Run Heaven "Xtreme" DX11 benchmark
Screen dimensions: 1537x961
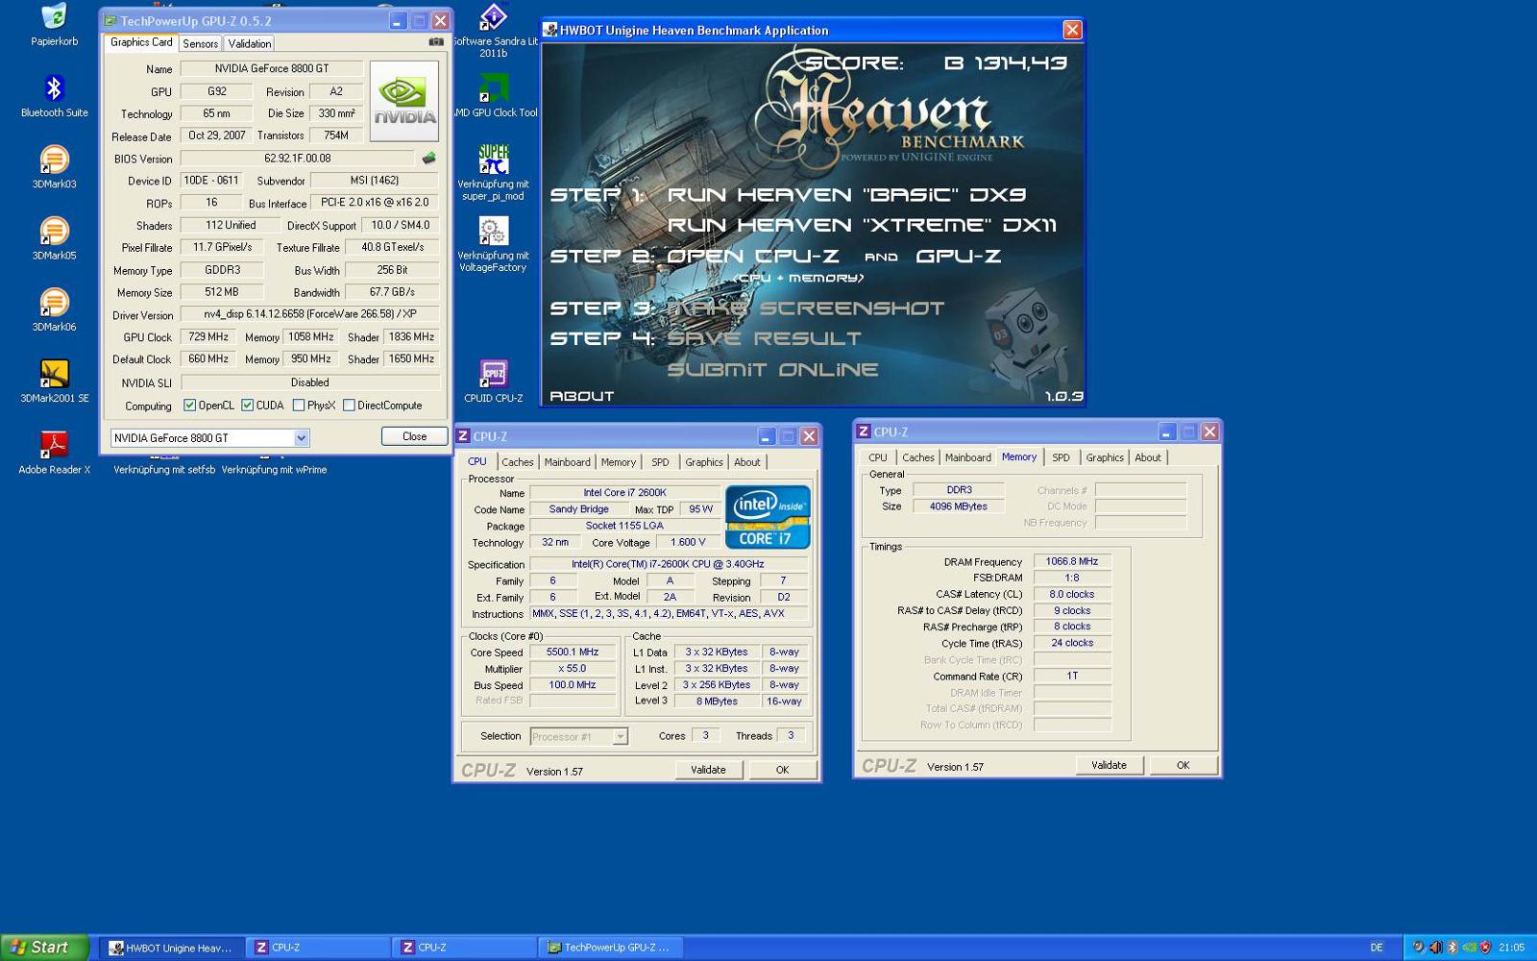coord(862,225)
